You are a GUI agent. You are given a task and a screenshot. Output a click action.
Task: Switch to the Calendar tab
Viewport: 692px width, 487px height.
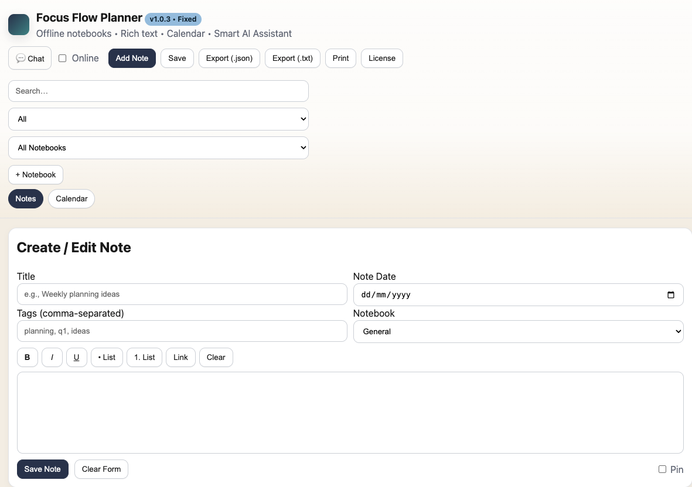coord(71,198)
